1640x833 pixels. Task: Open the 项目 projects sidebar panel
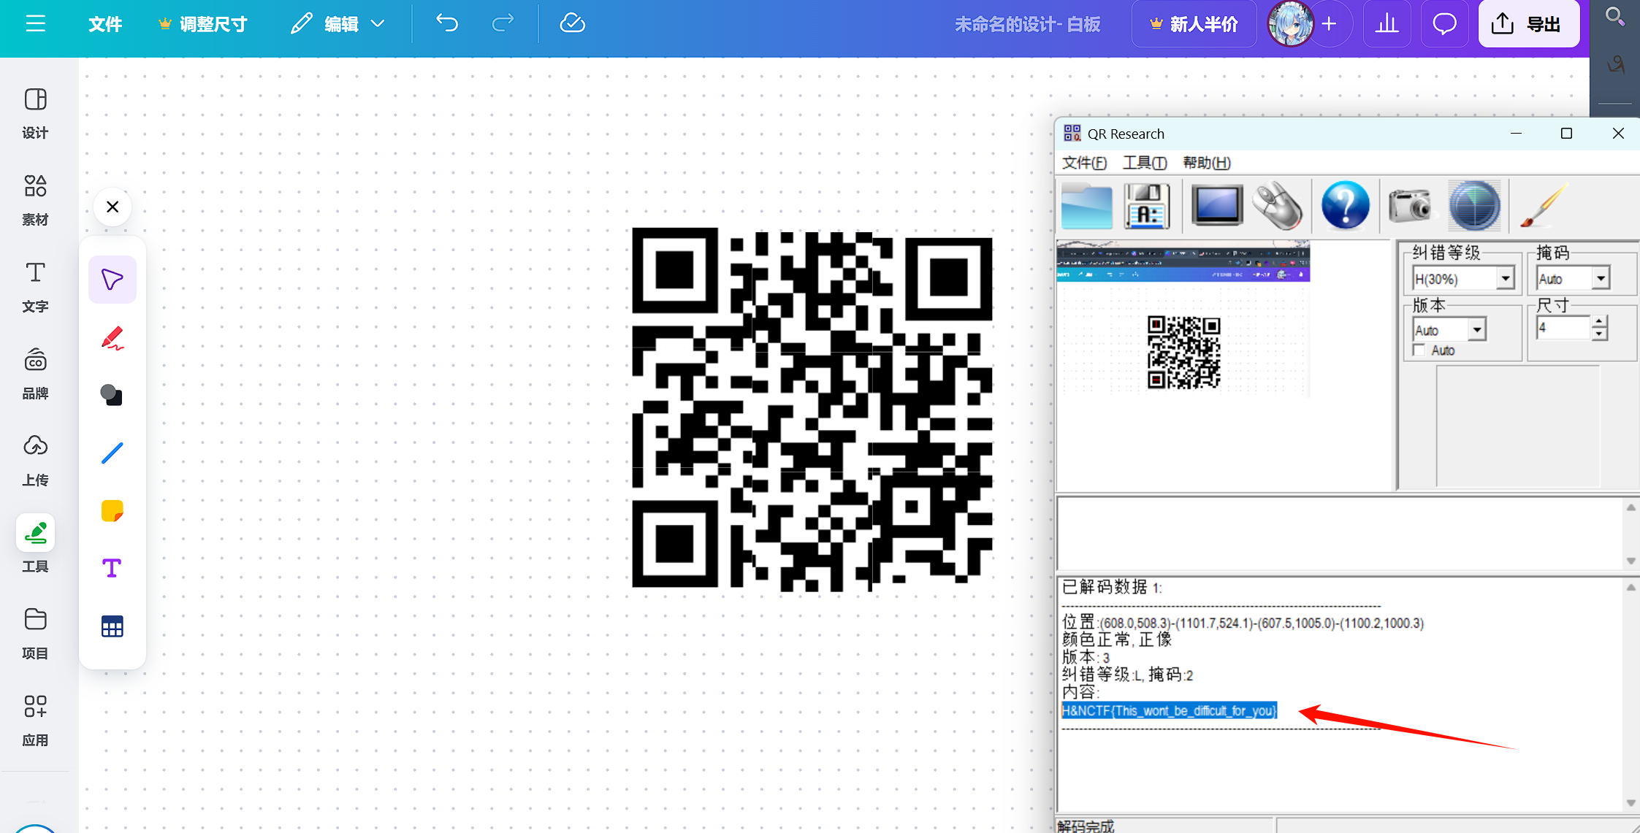coord(35,634)
